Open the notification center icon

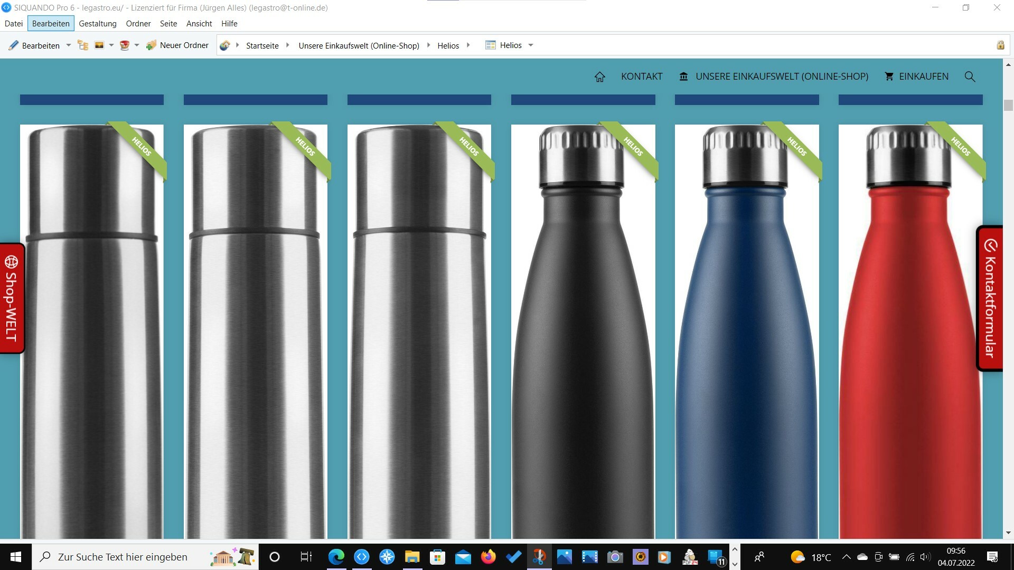click(992, 557)
